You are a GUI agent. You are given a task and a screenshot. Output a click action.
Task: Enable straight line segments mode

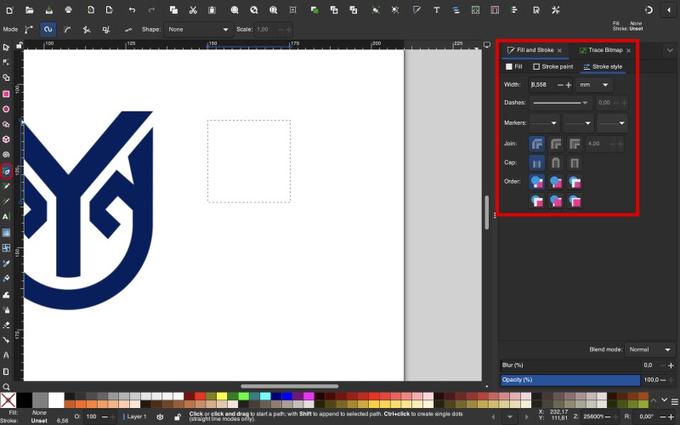point(87,30)
